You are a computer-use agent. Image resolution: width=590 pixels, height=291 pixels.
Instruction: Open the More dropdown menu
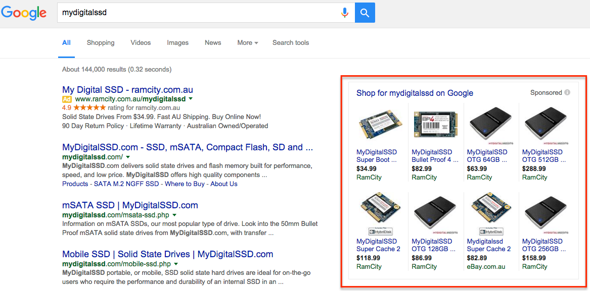coord(248,43)
